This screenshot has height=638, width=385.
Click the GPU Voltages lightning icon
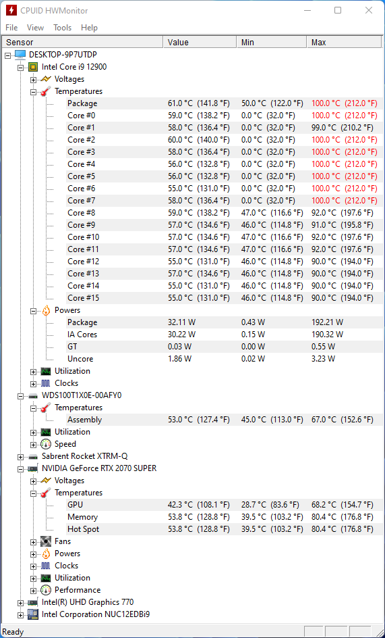46,481
